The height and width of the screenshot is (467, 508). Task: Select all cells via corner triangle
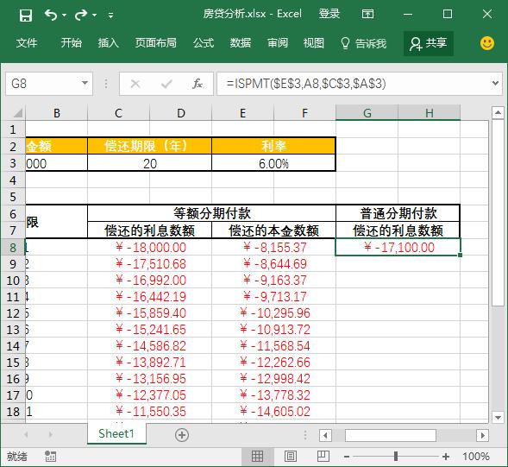click(17, 113)
